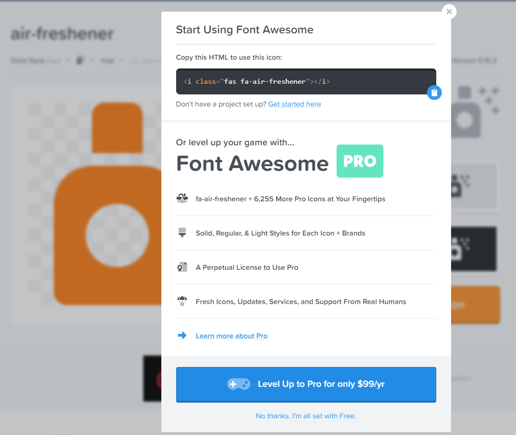Click the green PRO badge
The height and width of the screenshot is (435, 516).
pyautogui.click(x=360, y=161)
